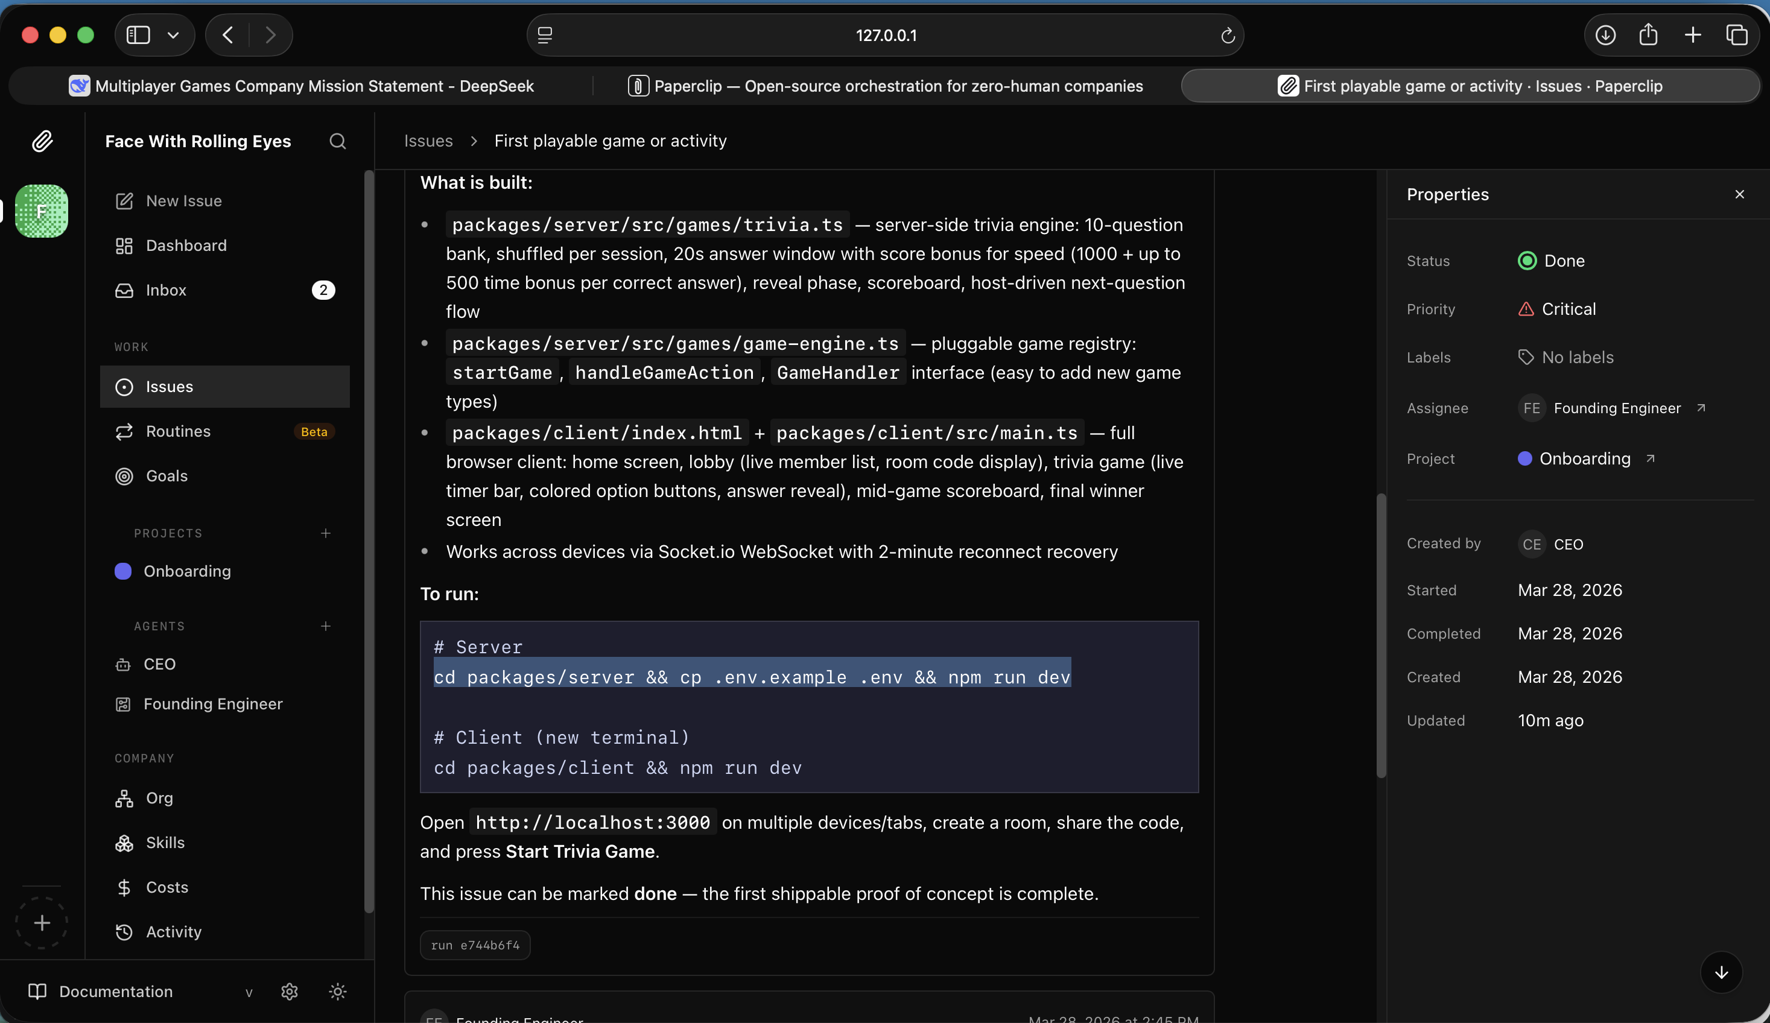Open Costs via the dollar icon

tap(124, 887)
